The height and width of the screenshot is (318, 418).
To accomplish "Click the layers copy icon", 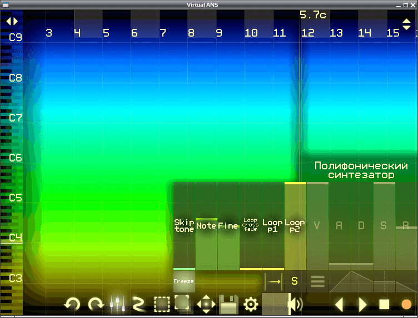I will tap(183, 304).
